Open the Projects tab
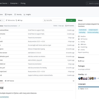Screen dimensions: 99x99 [8, 14]
